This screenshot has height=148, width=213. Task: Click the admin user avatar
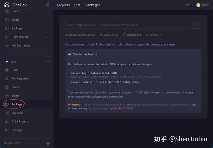click(198, 5)
